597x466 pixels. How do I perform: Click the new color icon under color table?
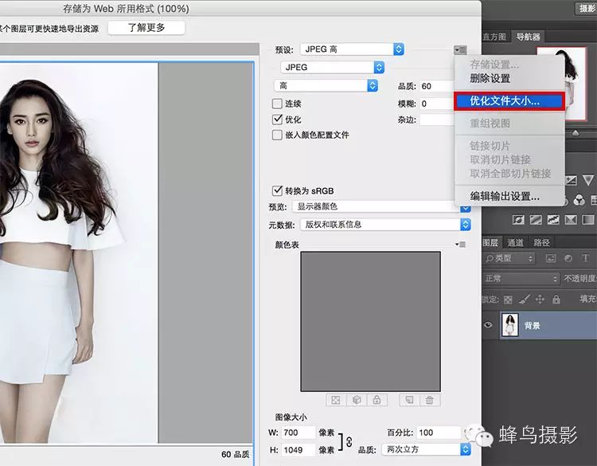(x=409, y=400)
